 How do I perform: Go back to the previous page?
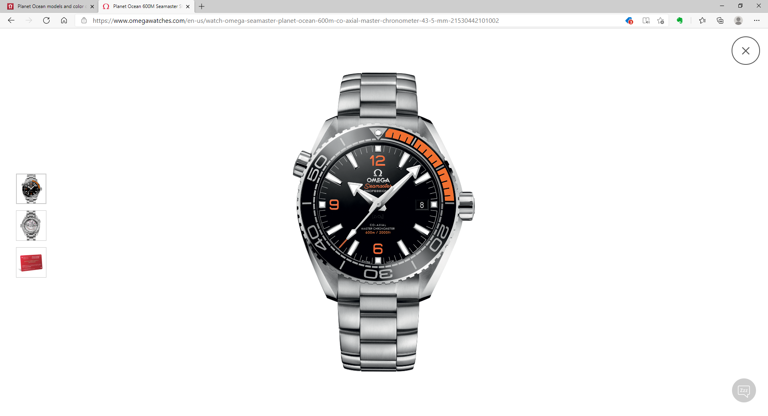11,20
